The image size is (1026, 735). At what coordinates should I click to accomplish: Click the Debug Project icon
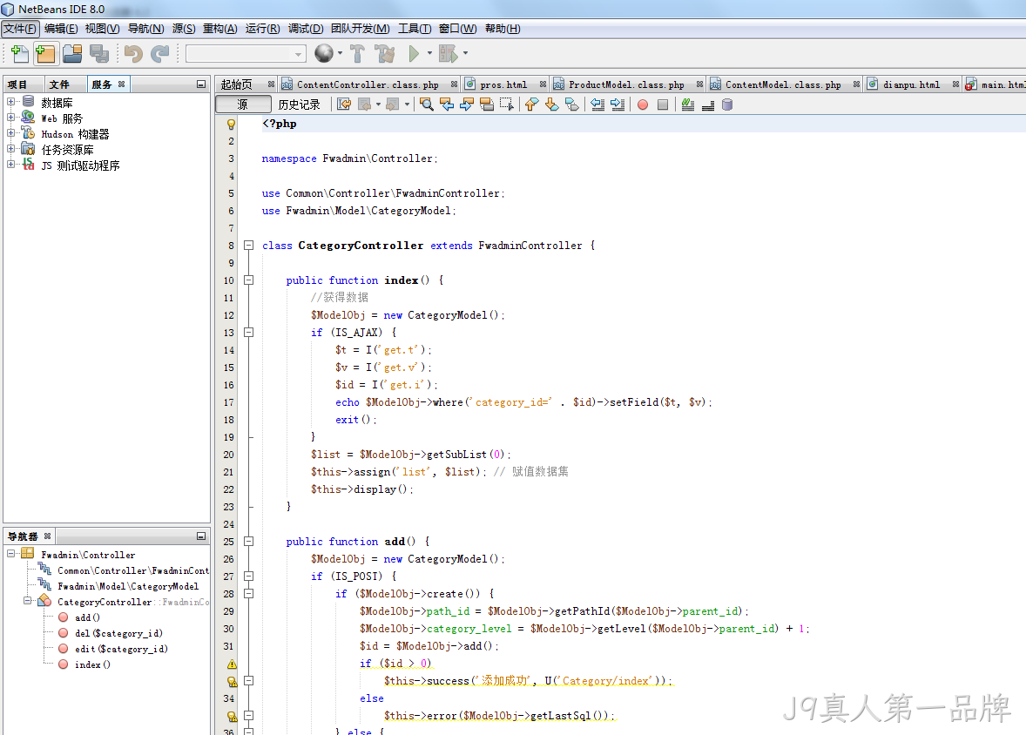(449, 53)
